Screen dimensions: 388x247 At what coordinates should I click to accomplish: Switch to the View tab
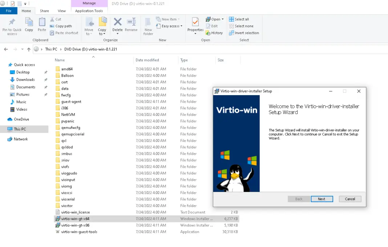click(62, 11)
